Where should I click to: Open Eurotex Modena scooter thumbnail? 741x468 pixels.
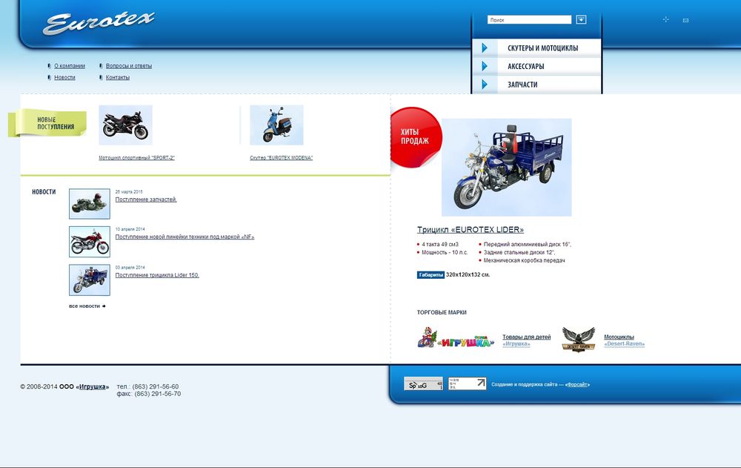pyautogui.click(x=276, y=125)
